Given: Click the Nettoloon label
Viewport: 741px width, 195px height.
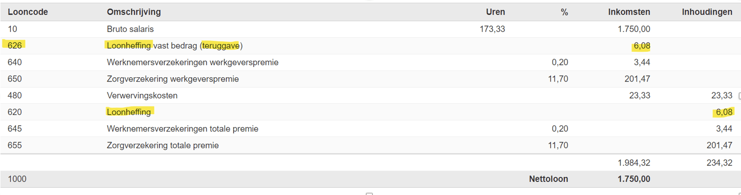Looking at the screenshot, I should pyautogui.click(x=548, y=179).
